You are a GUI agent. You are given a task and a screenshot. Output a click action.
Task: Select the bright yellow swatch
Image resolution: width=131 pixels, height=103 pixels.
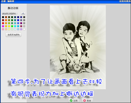click(x=9, y=26)
